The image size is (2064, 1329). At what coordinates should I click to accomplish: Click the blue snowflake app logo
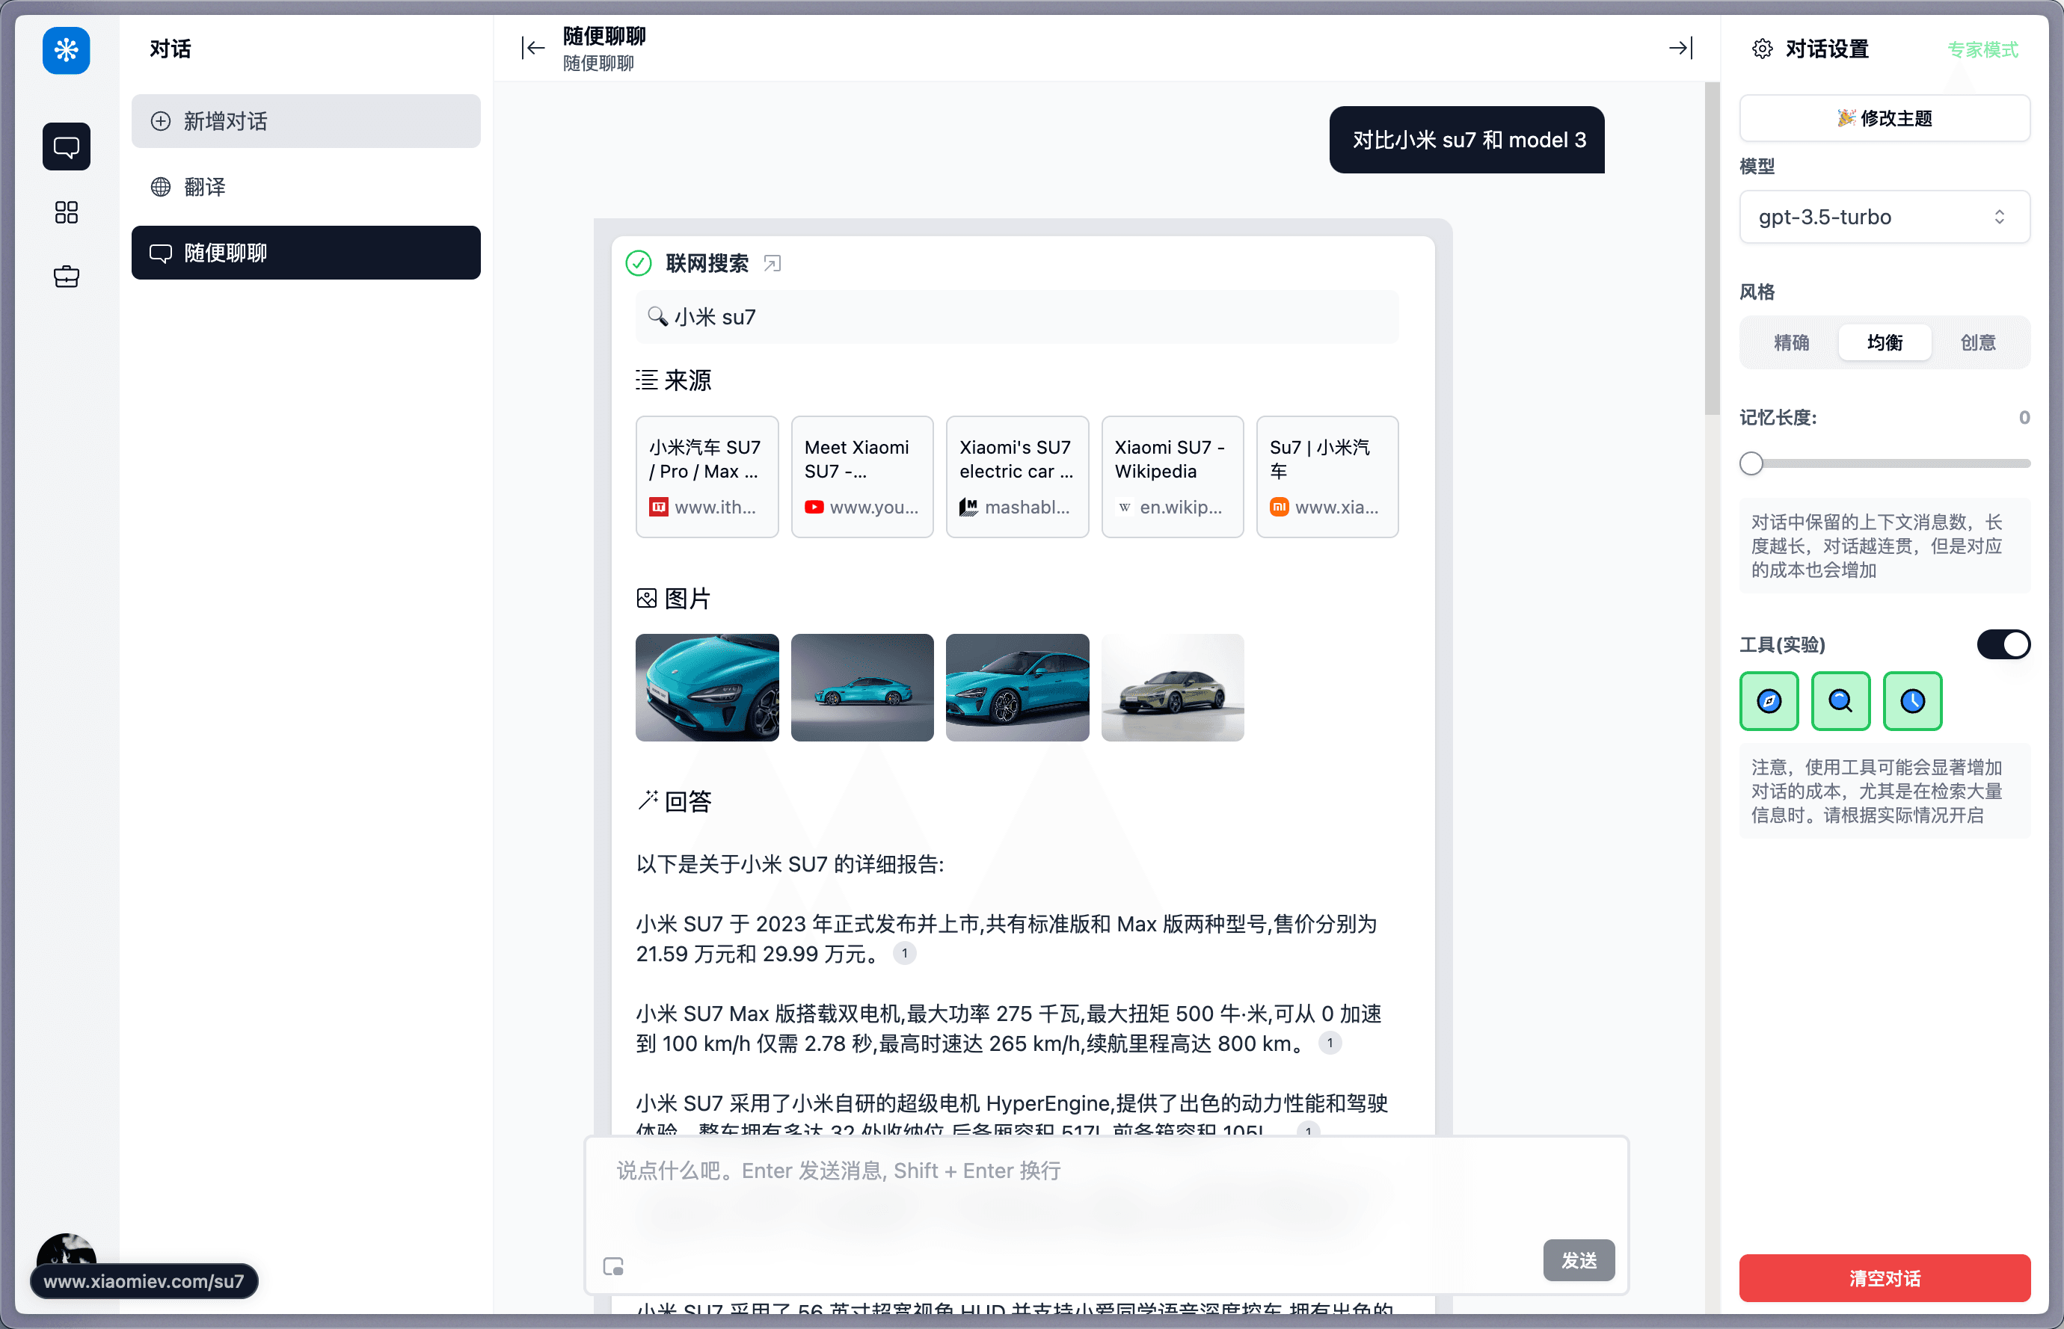(66, 50)
